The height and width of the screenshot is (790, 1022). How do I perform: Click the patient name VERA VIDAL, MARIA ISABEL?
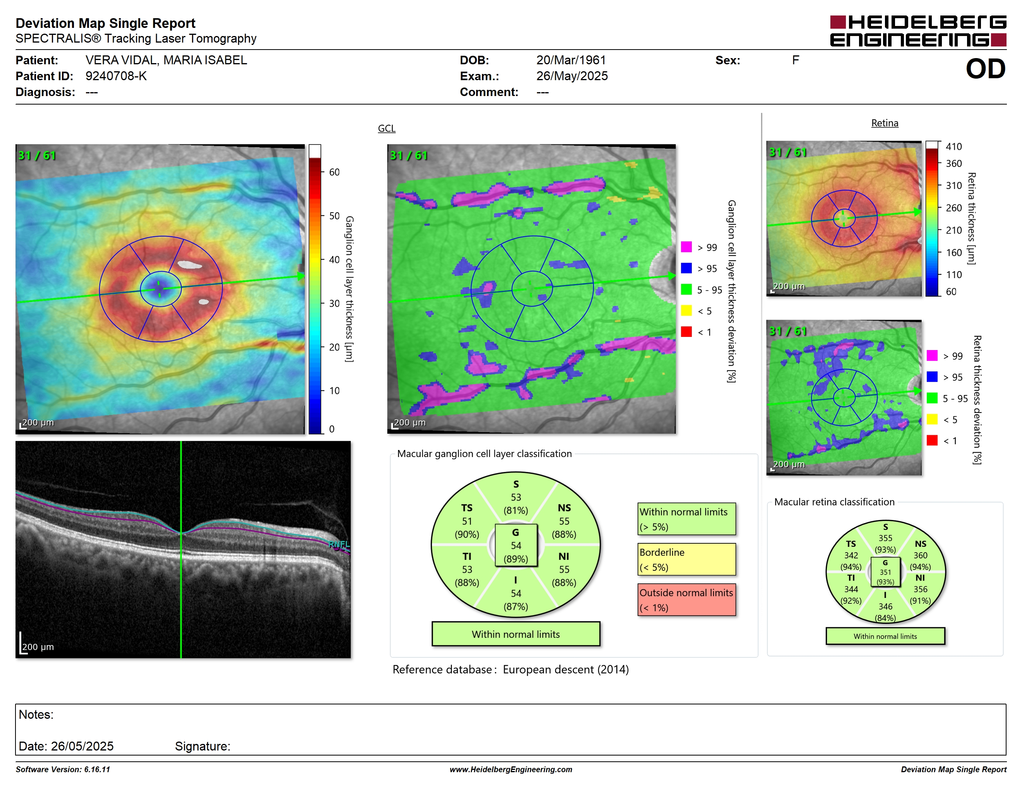tap(166, 60)
